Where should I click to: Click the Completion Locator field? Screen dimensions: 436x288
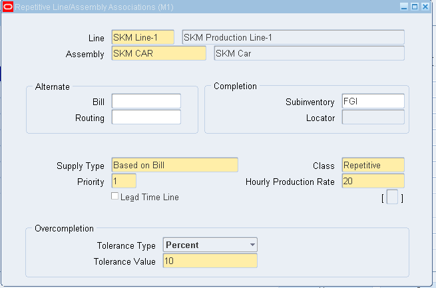tap(373, 118)
